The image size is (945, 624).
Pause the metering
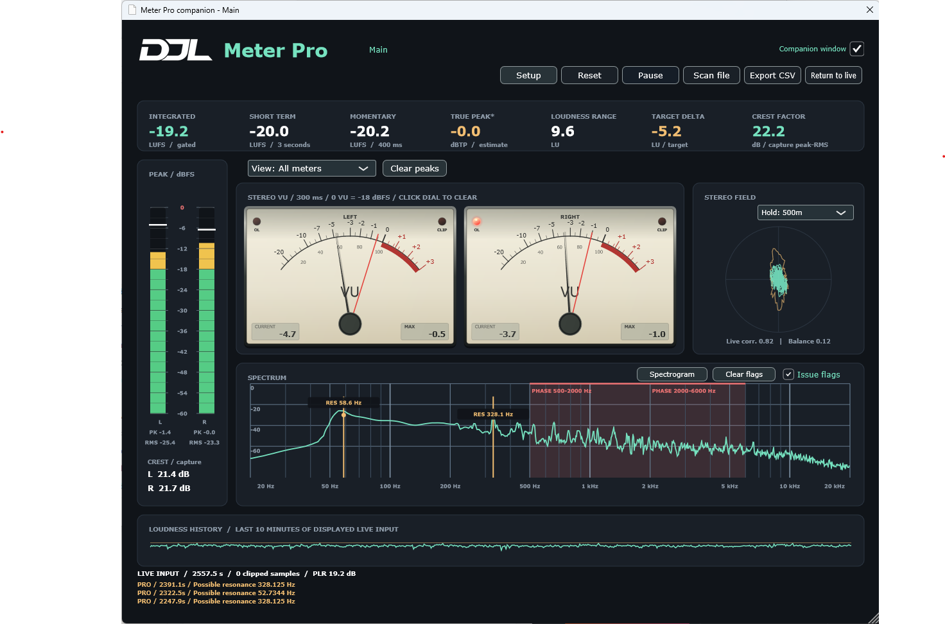coord(650,75)
